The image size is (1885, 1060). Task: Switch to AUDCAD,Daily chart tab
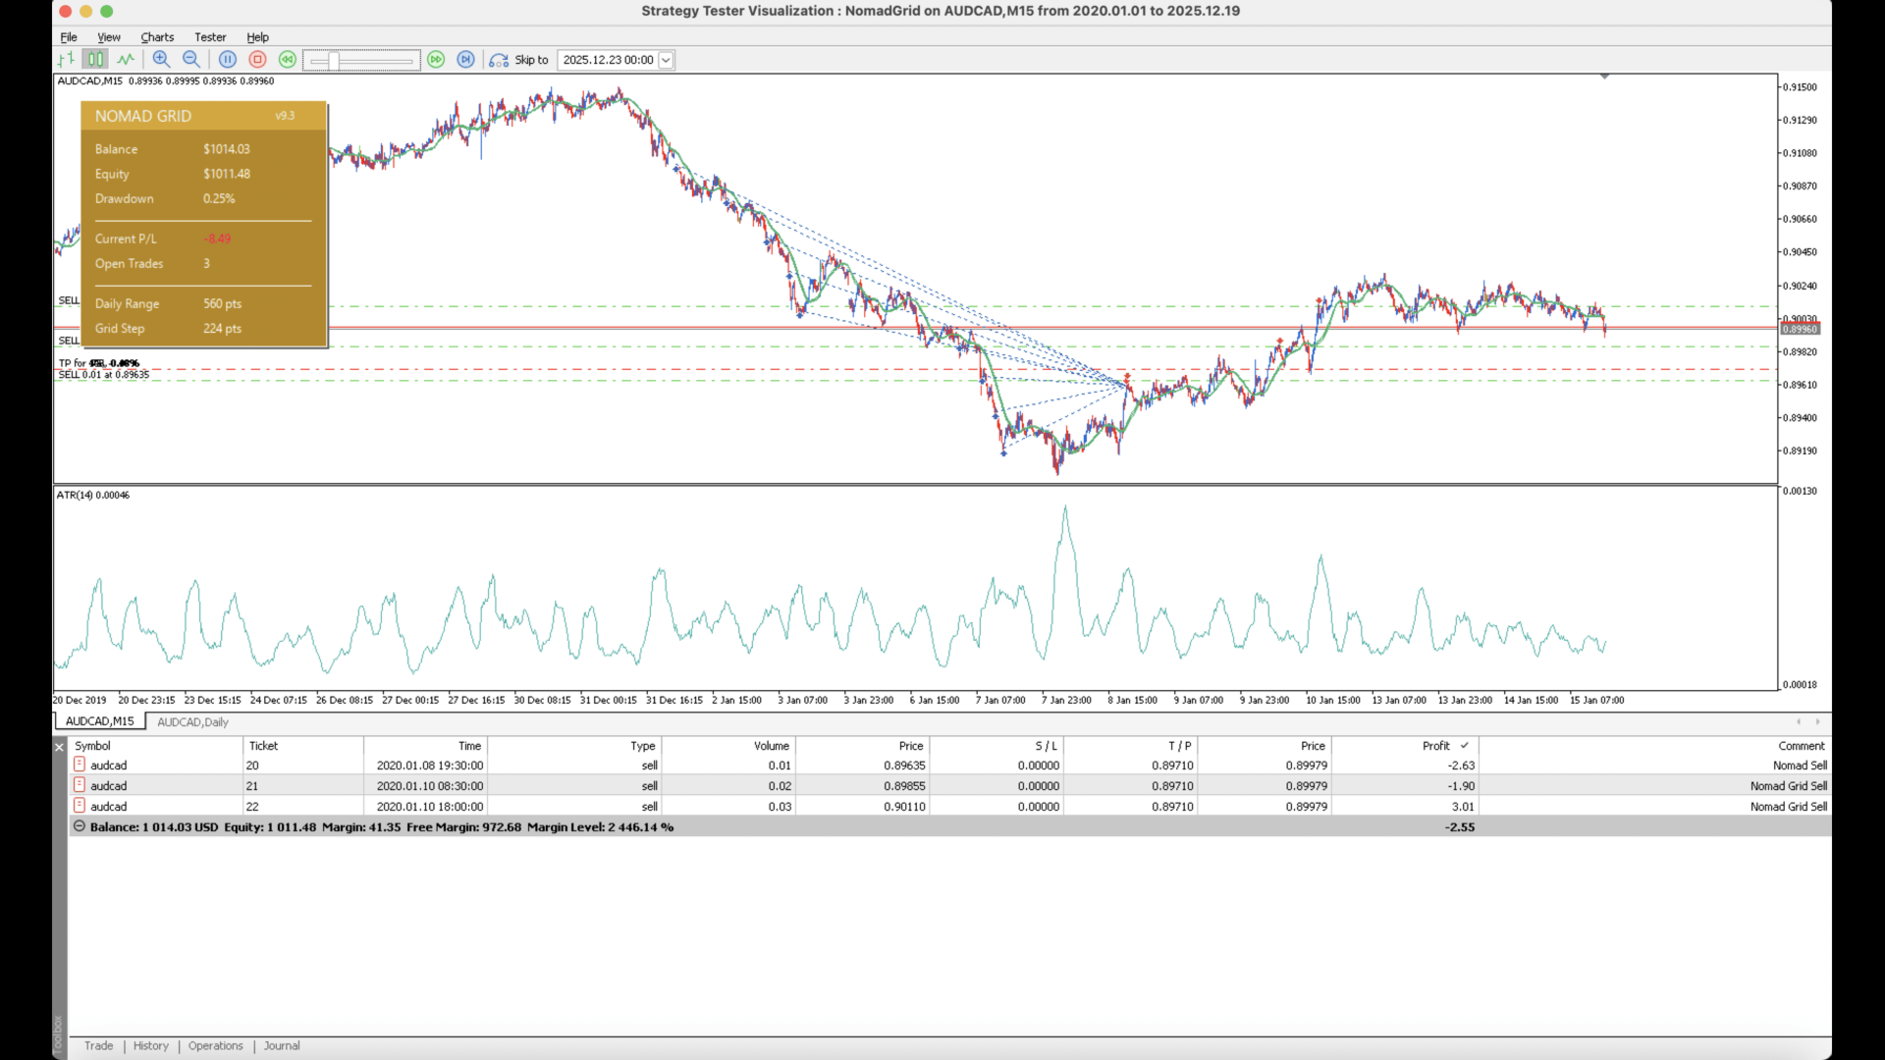click(x=192, y=722)
